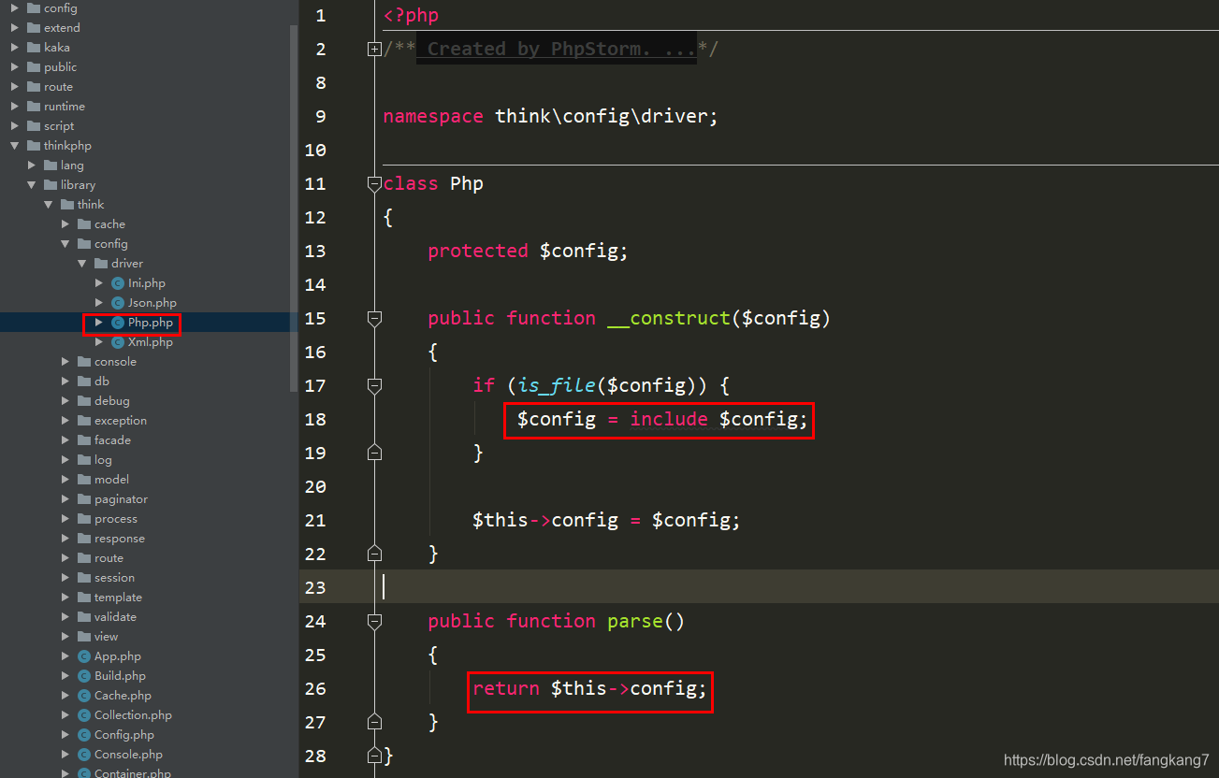Collapse the thinkphp folder
This screenshot has width=1219, height=778.
15,146
